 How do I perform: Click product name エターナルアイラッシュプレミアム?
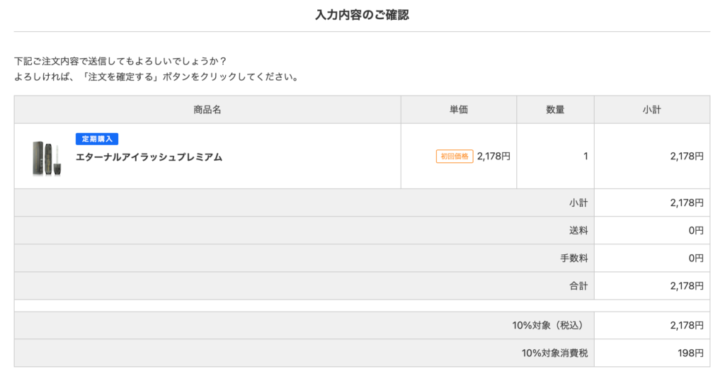149,157
